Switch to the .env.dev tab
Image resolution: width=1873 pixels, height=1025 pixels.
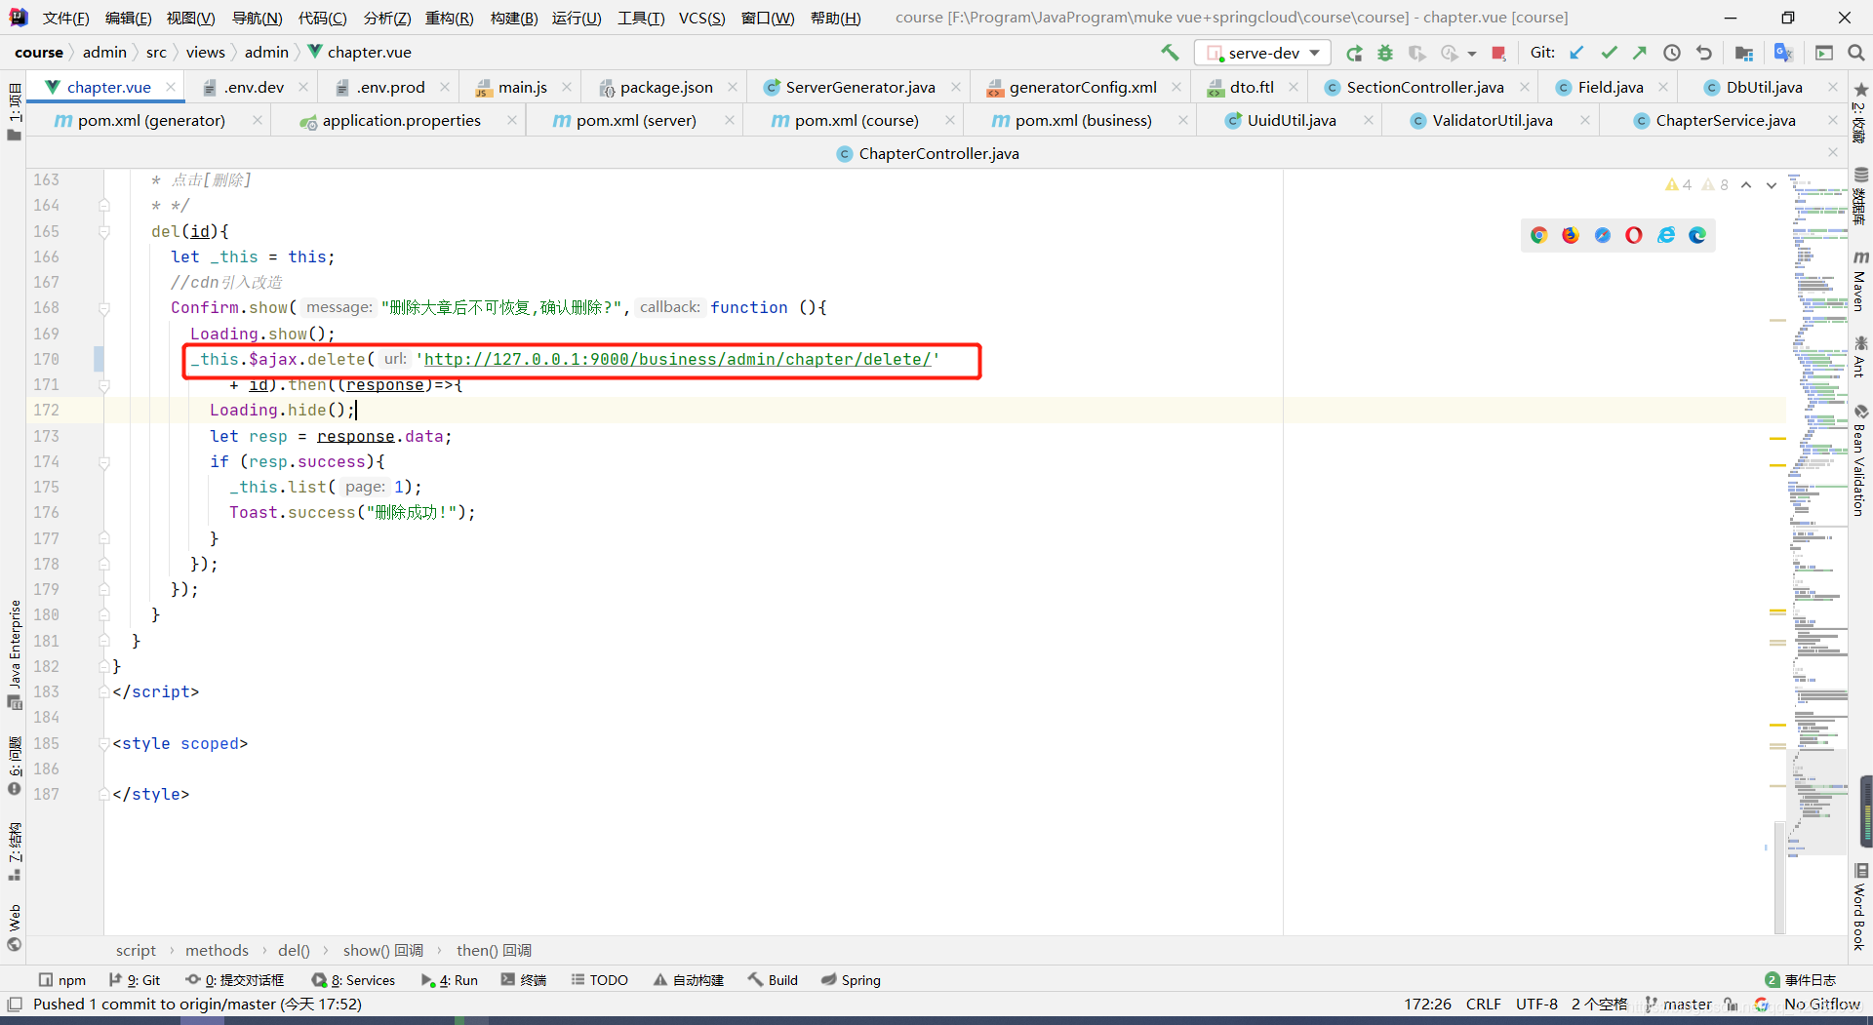tap(254, 87)
